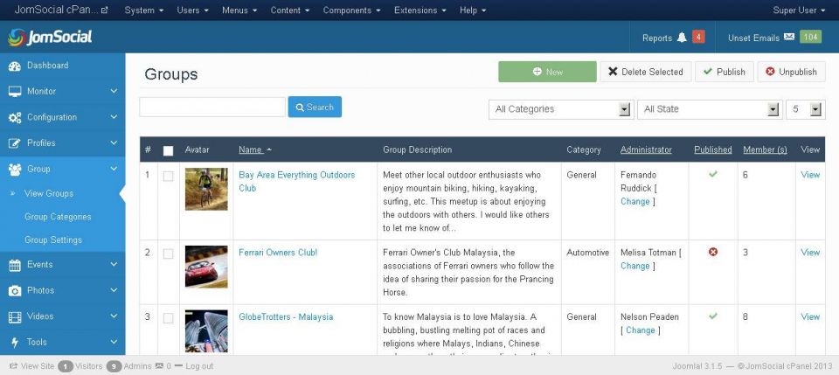Collapse the Group sidebar section
This screenshot has width=839, height=375.
[x=114, y=169]
